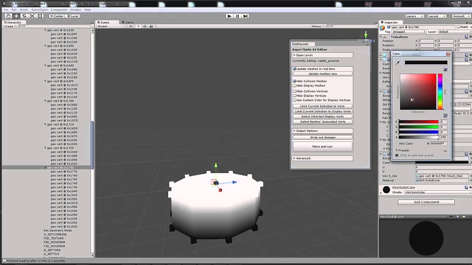Collapse geo vert @ 0x1780 tree node
Screen dimensions: 472x265
pos(46,168)
